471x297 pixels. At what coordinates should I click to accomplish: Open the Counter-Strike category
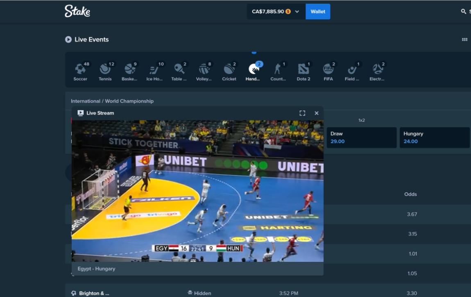tap(279, 69)
